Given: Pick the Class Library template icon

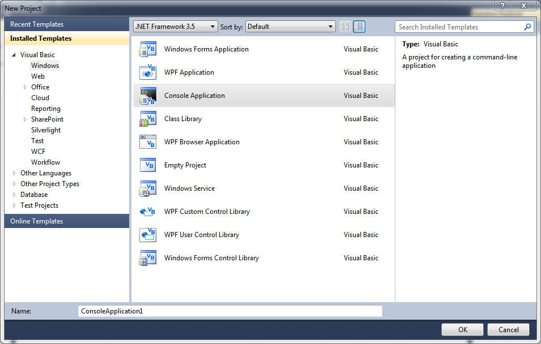Looking at the screenshot, I should click(x=148, y=119).
